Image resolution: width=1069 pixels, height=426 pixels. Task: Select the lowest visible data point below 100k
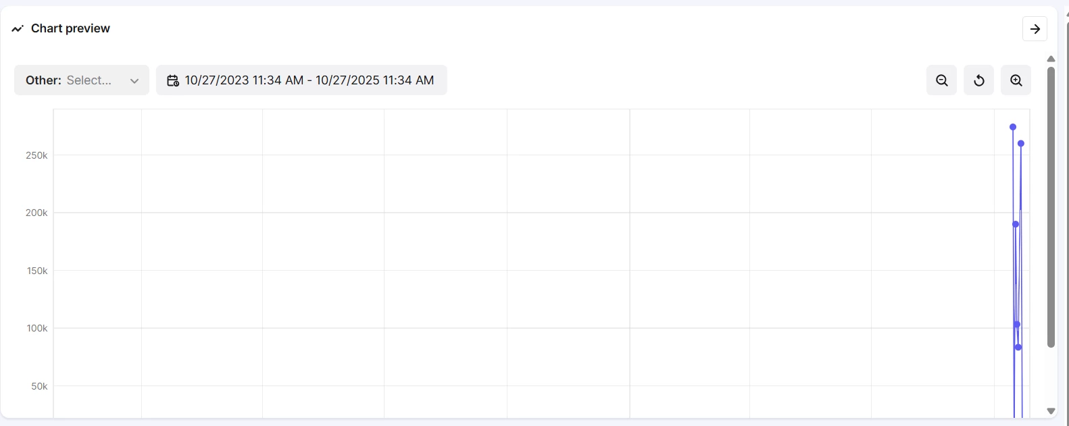click(x=1018, y=347)
